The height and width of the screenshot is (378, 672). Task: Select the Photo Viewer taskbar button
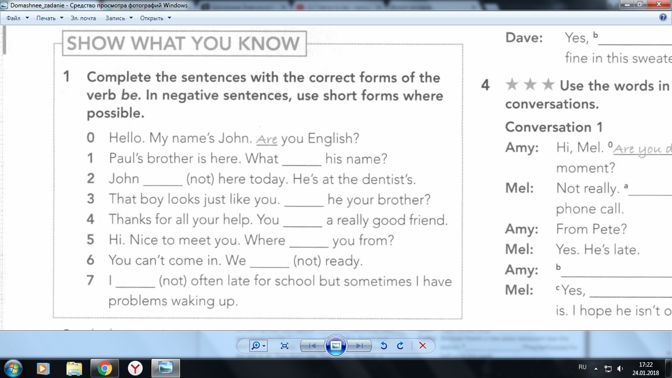tap(165, 368)
